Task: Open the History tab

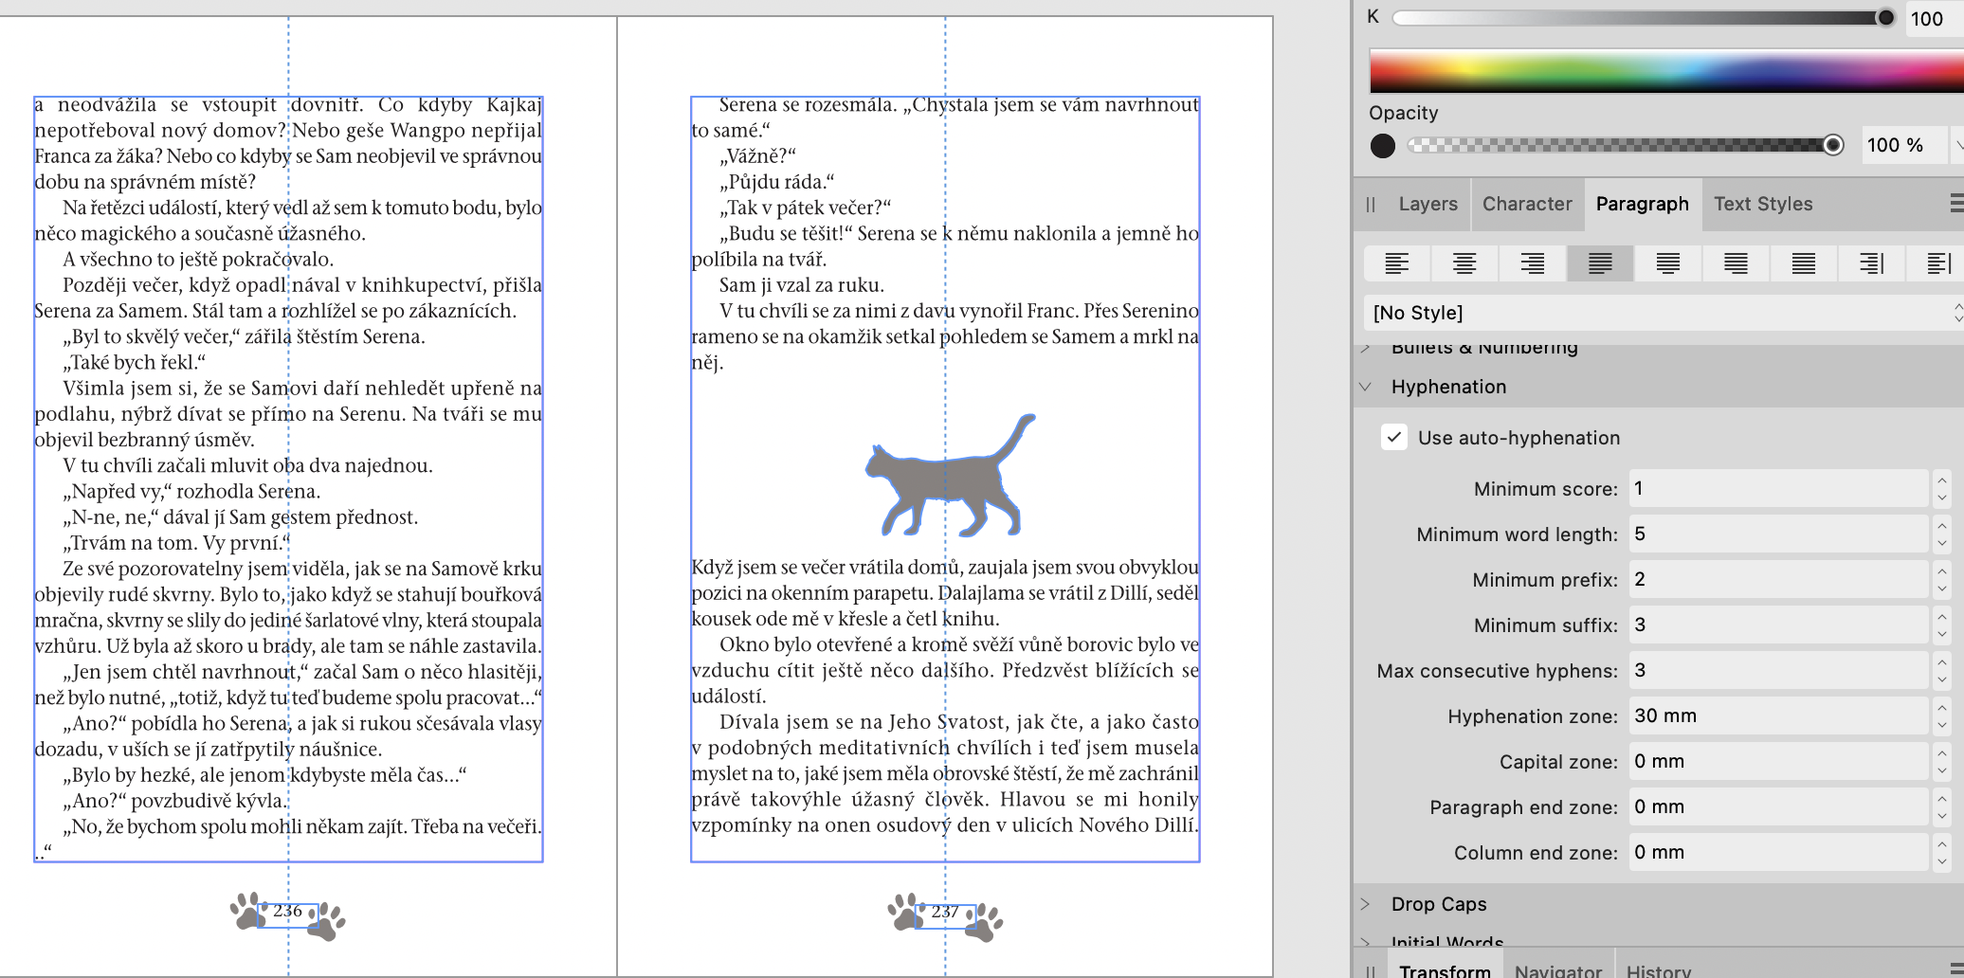Action: pyautogui.click(x=1659, y=971)
